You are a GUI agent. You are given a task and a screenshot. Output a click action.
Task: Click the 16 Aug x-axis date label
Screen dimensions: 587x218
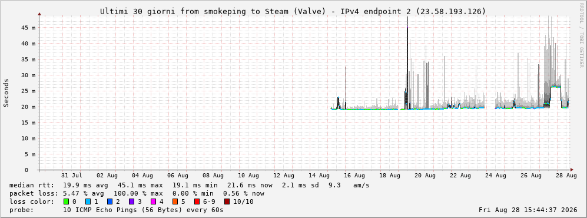(354, 176)
